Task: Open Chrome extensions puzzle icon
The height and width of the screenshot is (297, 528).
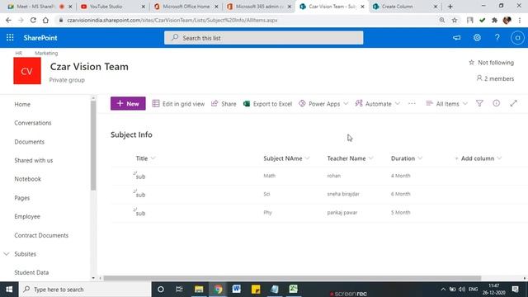Action: (x=494, y=20)
